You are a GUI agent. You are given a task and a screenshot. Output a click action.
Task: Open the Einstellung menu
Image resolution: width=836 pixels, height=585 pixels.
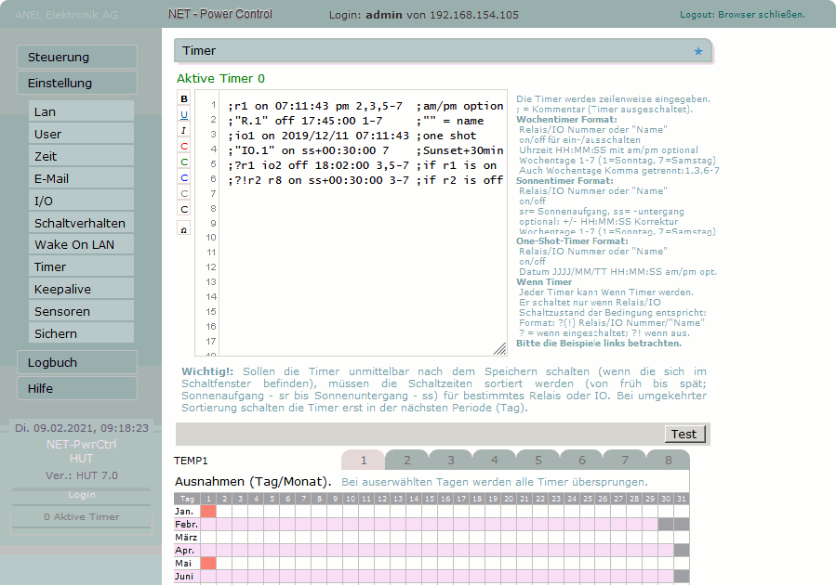click(77, 83)
